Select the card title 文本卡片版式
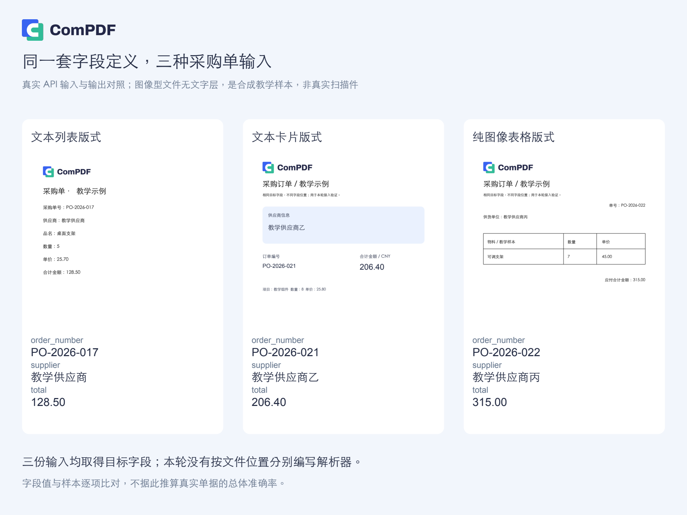This screenshot has width=687, height=515. click(x=287, y=137)
